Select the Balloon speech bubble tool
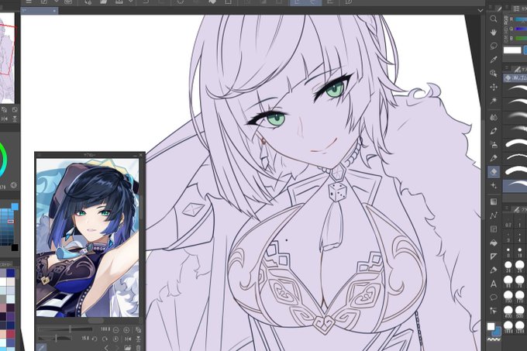527x351 pixels. pos(494,298)
